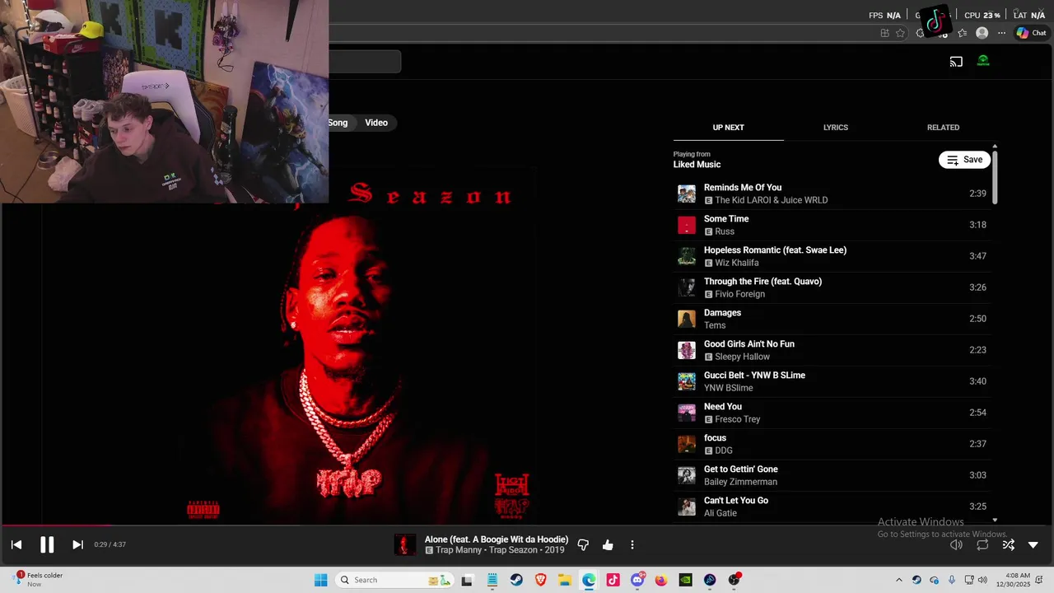This screenshot has width=1054, height=593.
Task: Play Get to Gettin' Gone
Action: (832, 475)
